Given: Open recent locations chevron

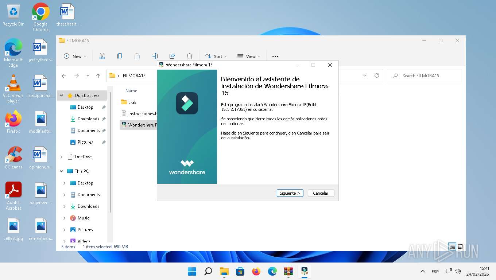Looking at the screenshot, I should pyautogui.click(x=88, y=76).
